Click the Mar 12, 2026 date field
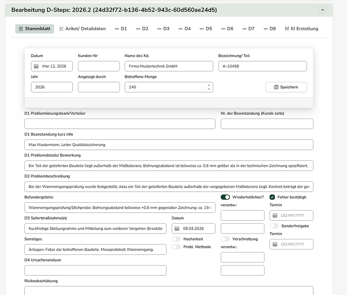 (x=52, y=66)
